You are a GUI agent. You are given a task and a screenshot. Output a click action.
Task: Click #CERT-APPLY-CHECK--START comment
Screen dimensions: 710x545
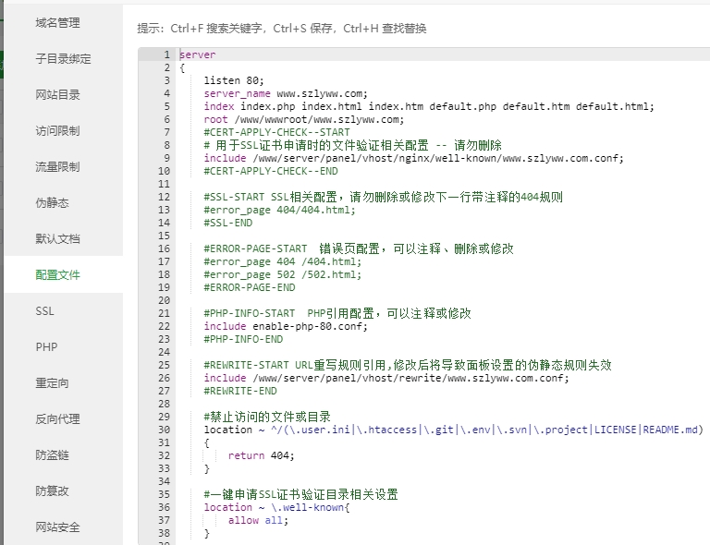(x=276, y=132)
